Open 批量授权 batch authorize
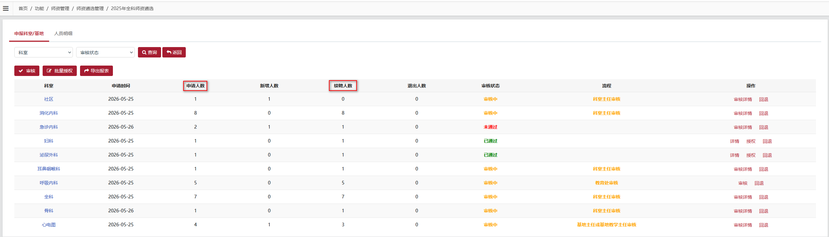This screenshot has height=237, width=829. tap(60, 71)
